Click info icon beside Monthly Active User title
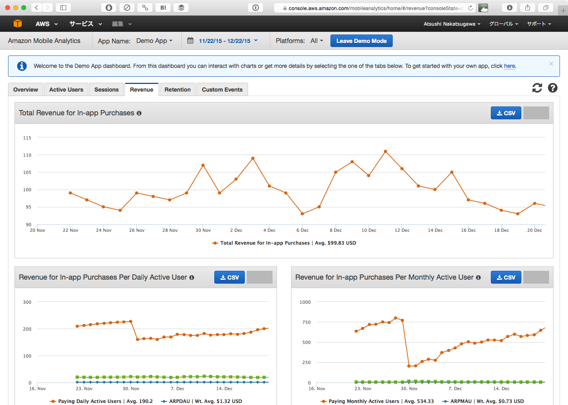This screenshot has height=405, width=568. pos(478,278)
